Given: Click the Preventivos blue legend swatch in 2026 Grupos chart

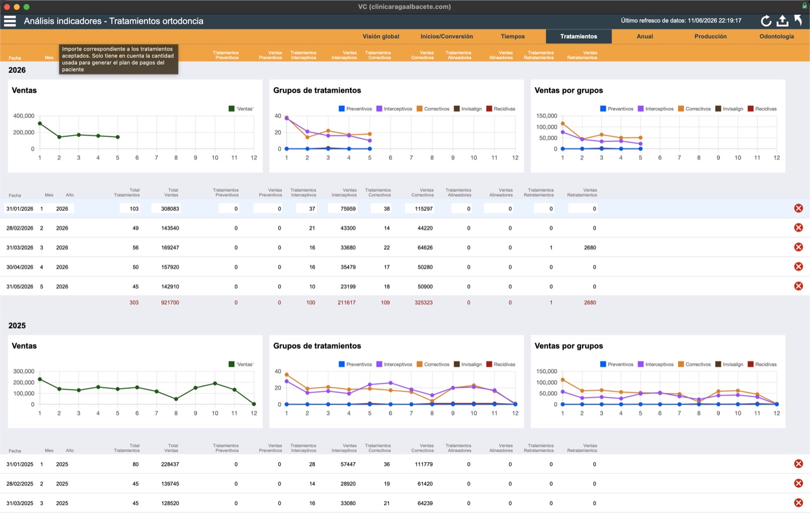Looking at the screenshot, I should (341, 109).
